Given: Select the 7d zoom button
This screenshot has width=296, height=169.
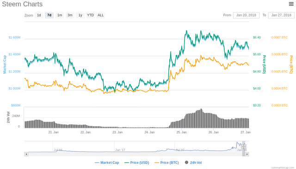Looking at the screenshot, I should pos(49,15).
